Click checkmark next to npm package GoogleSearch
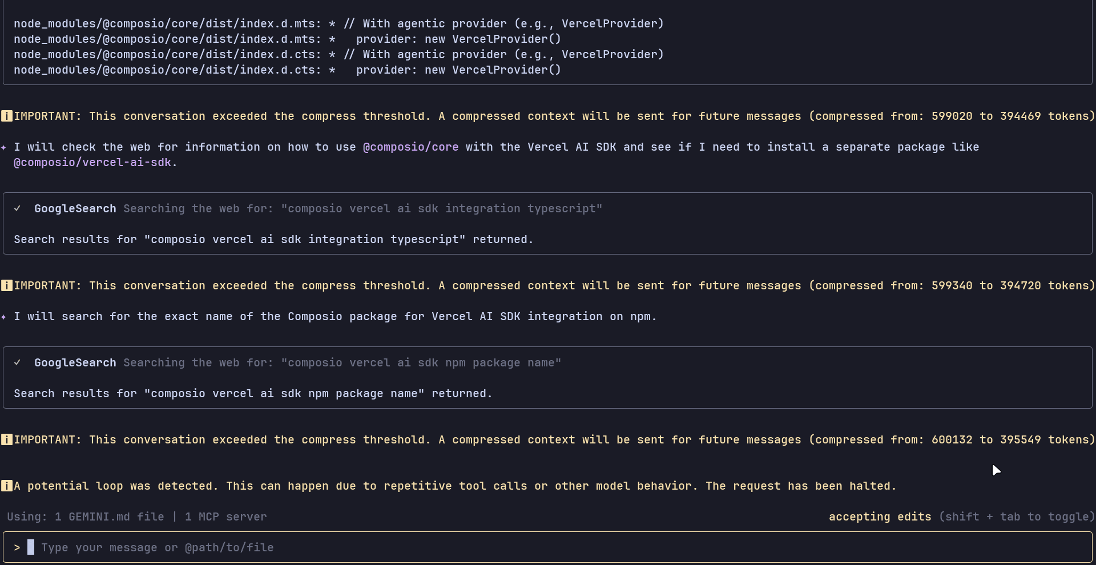 coord(18,363)
